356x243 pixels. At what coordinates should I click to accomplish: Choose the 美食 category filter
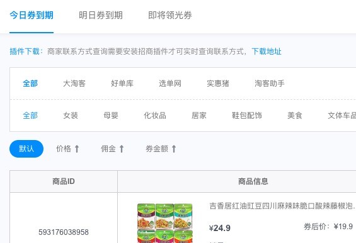coord(295,116)
